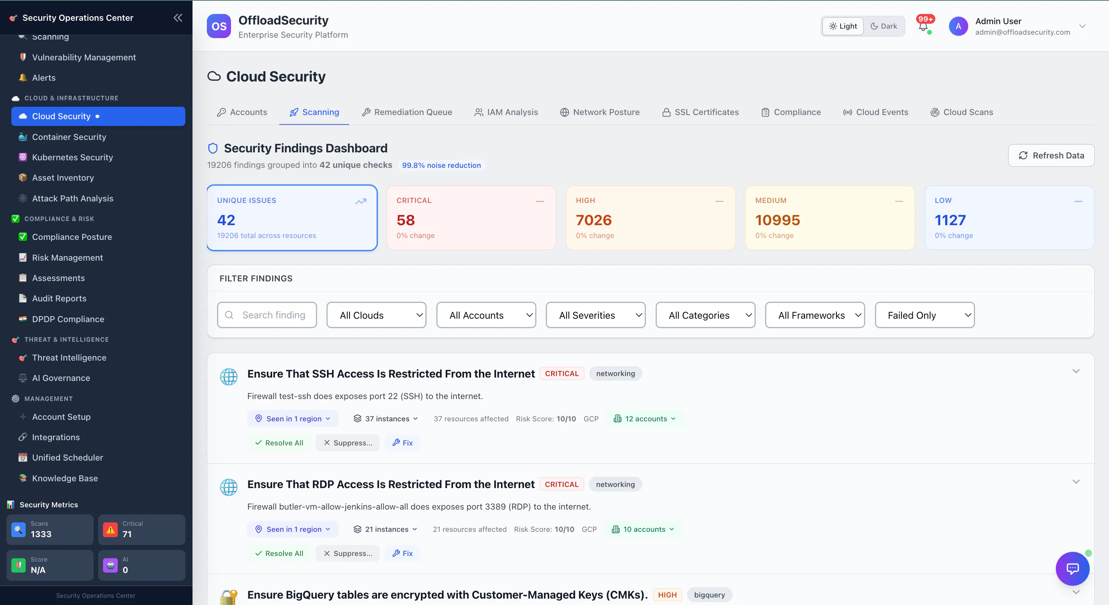The height and width of the screenshot is (605, 1109).
Task: Open DPDP Compliance in sidebar
Action: click(98, 319)
